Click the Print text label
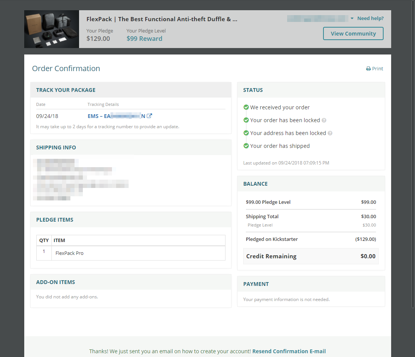415x357 pixels. coord(378,69)
